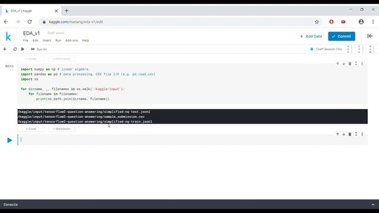Add a markdown cell with + Markdown below output

(62, 129)
